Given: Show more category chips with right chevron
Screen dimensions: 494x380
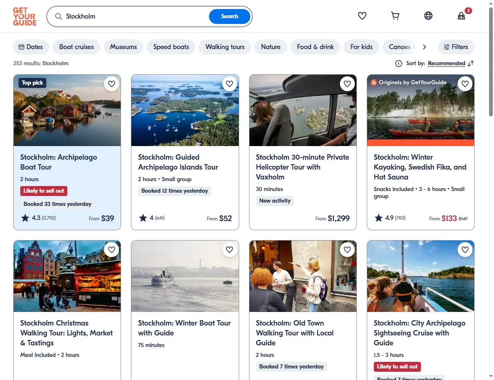Looking at the screenshot, I should pyautogui.click(x=424, y=47).
